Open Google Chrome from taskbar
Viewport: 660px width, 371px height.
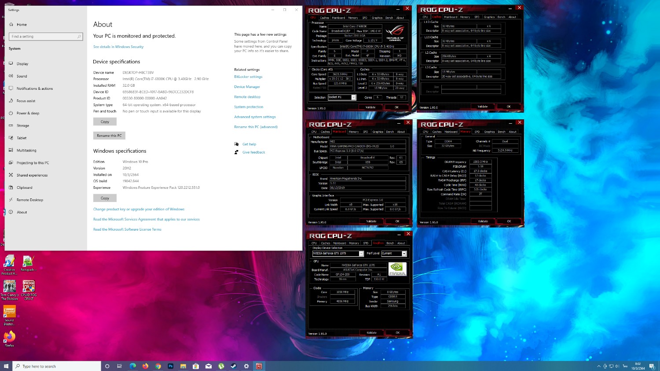point(158,366)
